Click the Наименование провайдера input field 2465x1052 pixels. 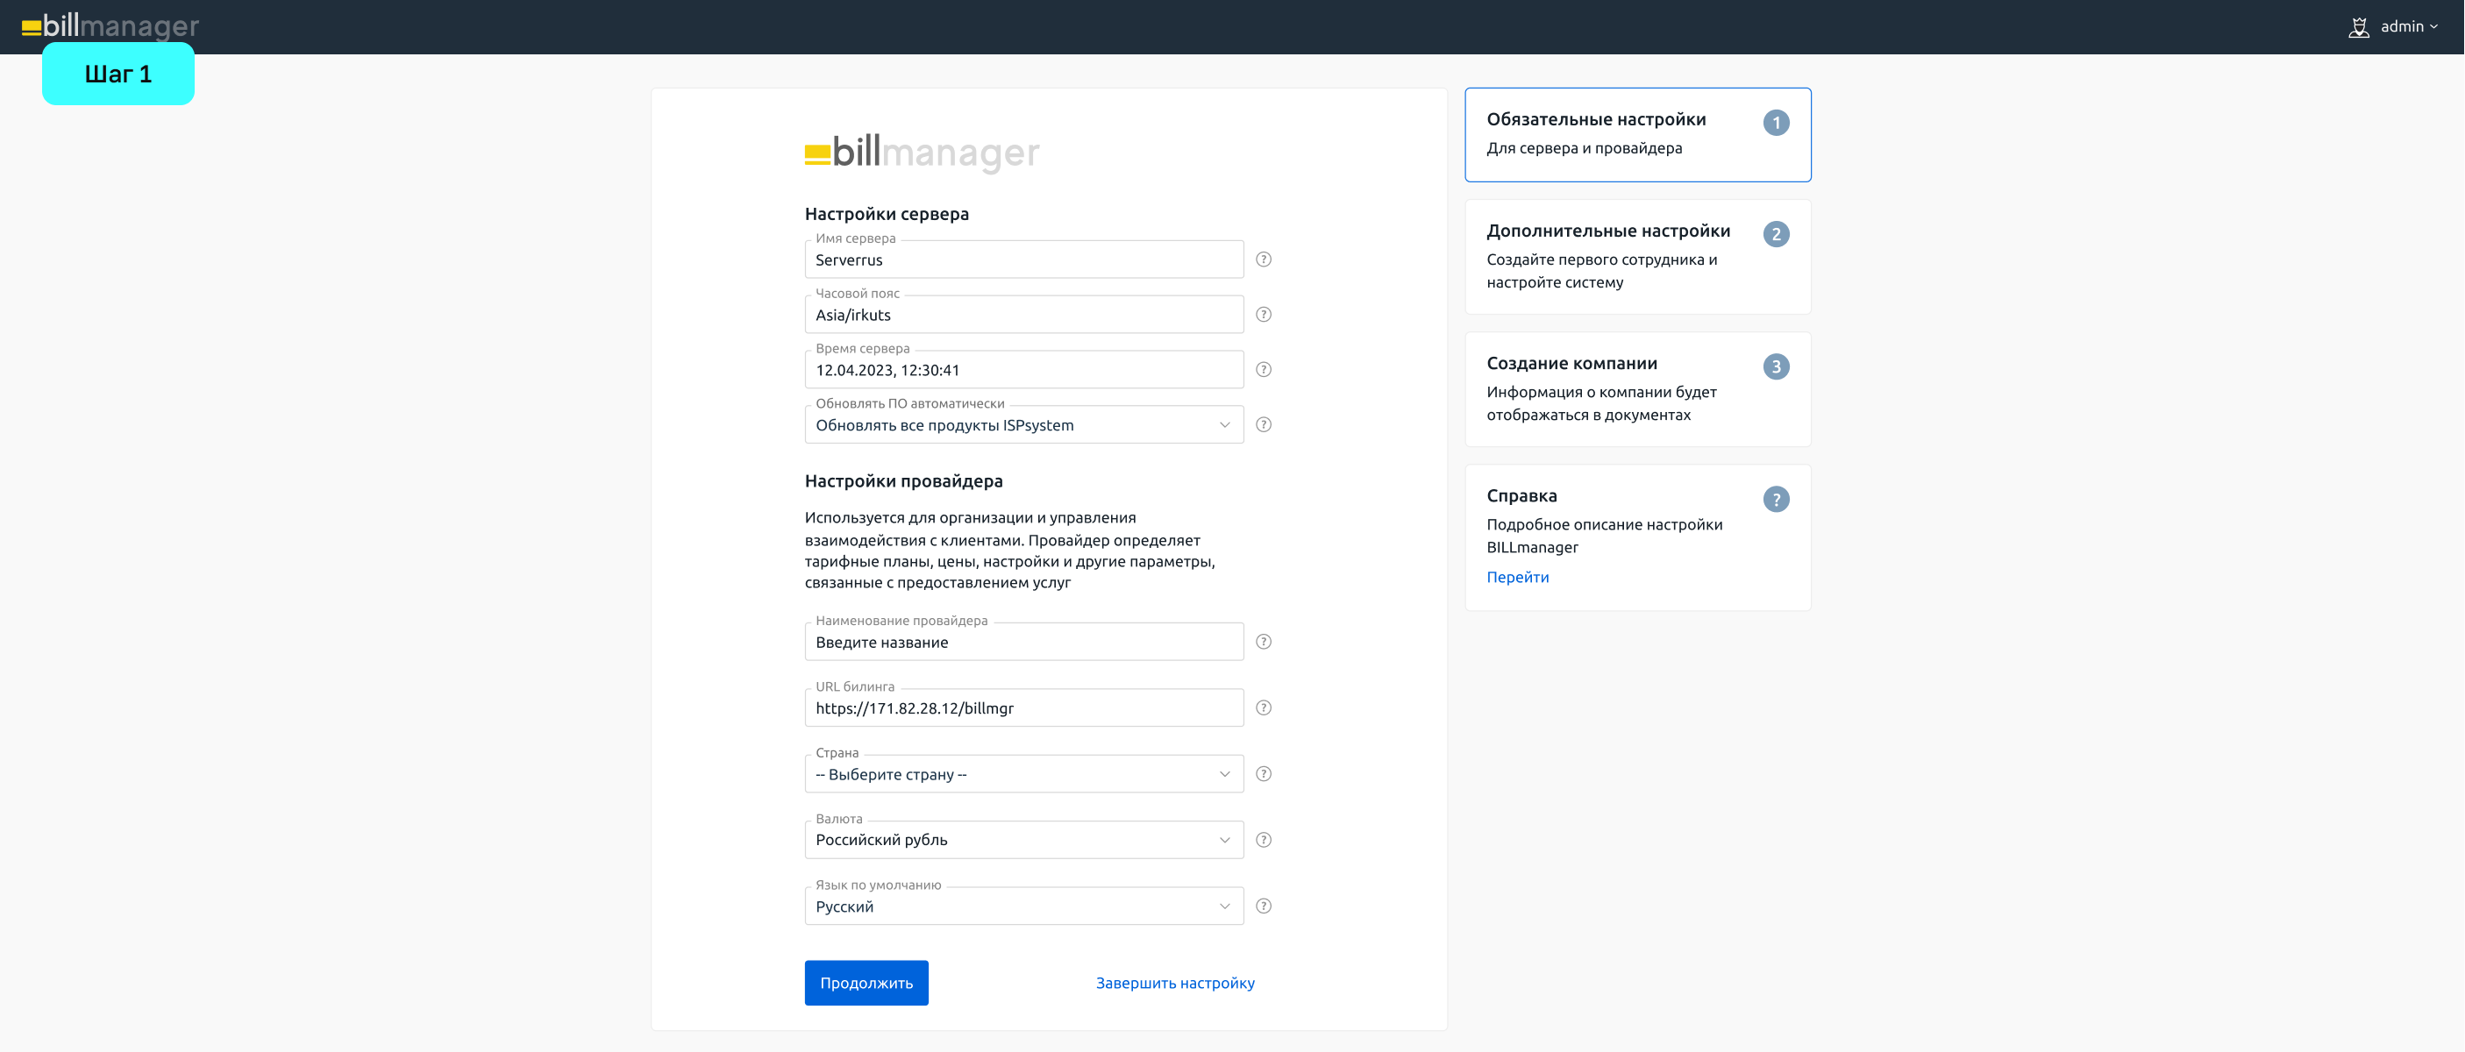[x=1024, y=642]
